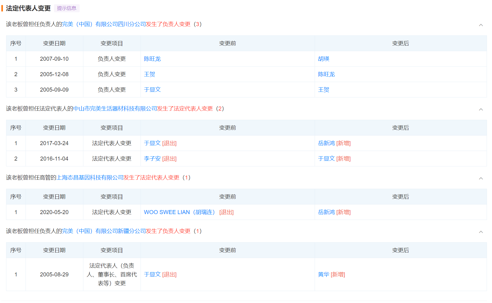Select the date 2005-09-09

click(x=54, y=90)
